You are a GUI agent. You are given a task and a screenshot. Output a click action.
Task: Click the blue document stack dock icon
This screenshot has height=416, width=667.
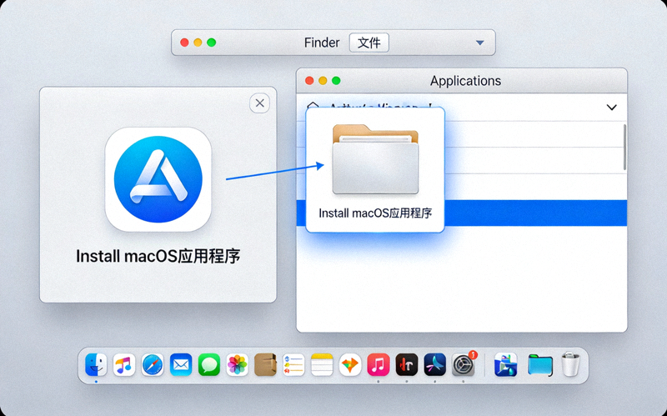click(506, 364)
